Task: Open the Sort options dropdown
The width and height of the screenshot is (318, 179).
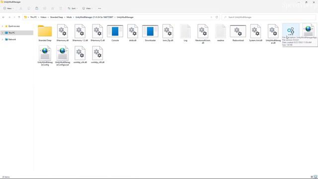Action: 73,8
